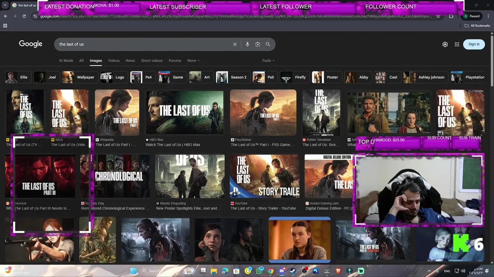Open the Paused profile button

pyautogui.click(x=472, y=16)
